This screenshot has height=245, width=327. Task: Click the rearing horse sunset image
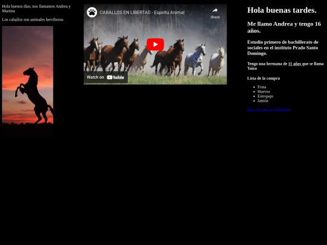tap(27, 81)
